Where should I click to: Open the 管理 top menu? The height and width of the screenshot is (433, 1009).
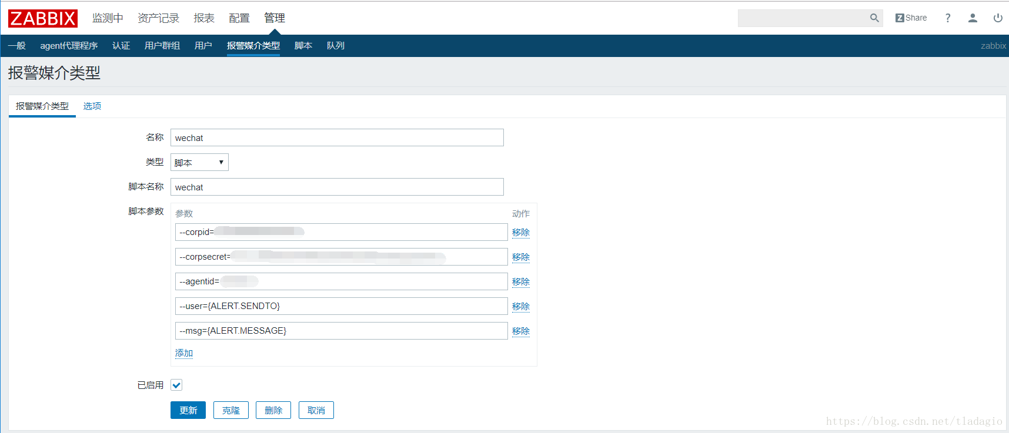(x=274, y=18)
